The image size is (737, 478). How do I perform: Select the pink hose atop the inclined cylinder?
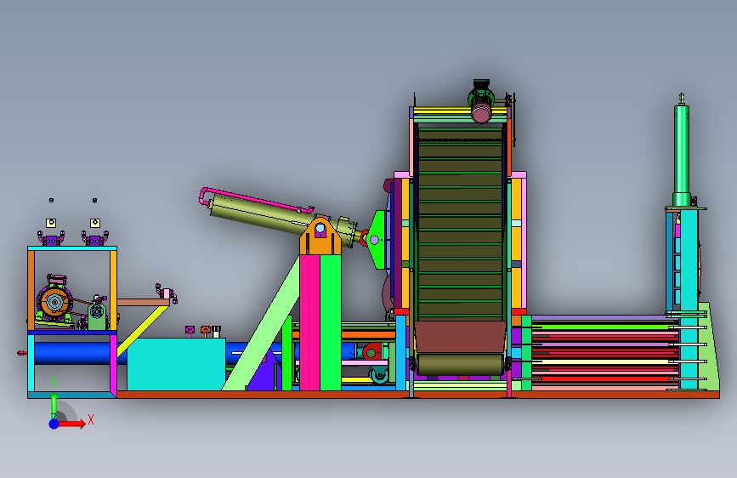254,199
